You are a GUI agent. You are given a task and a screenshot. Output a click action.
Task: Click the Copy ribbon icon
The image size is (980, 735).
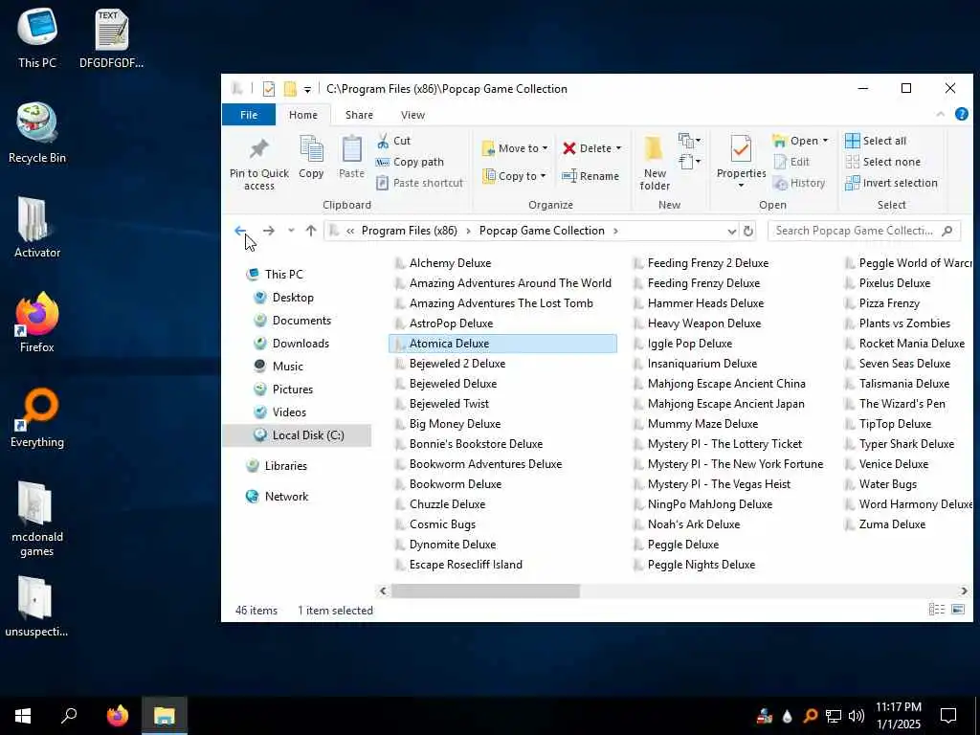coord(311,150)
